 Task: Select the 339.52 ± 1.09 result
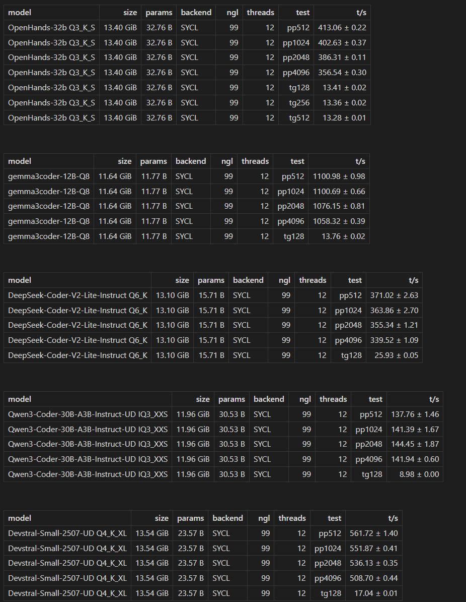click(394, 340)
